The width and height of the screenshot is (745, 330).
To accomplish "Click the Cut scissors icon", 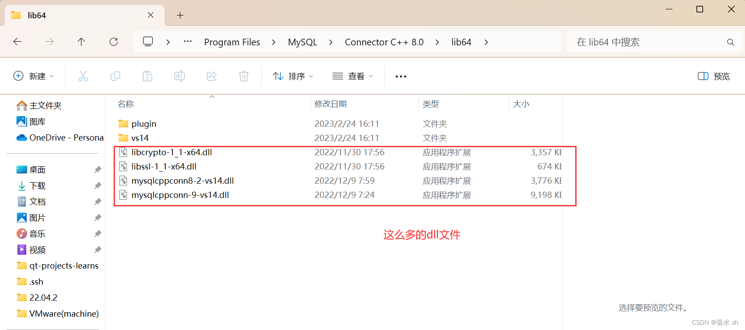I will (x=83, y=76).
